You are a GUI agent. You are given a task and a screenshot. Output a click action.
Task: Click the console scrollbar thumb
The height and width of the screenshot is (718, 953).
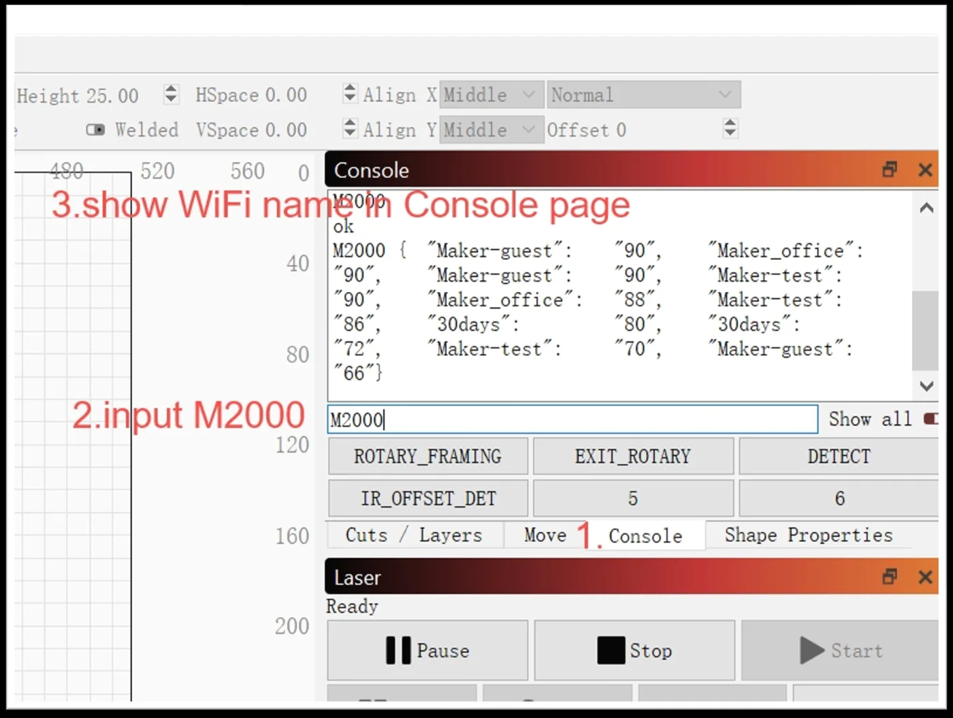(x=926, y=331)
